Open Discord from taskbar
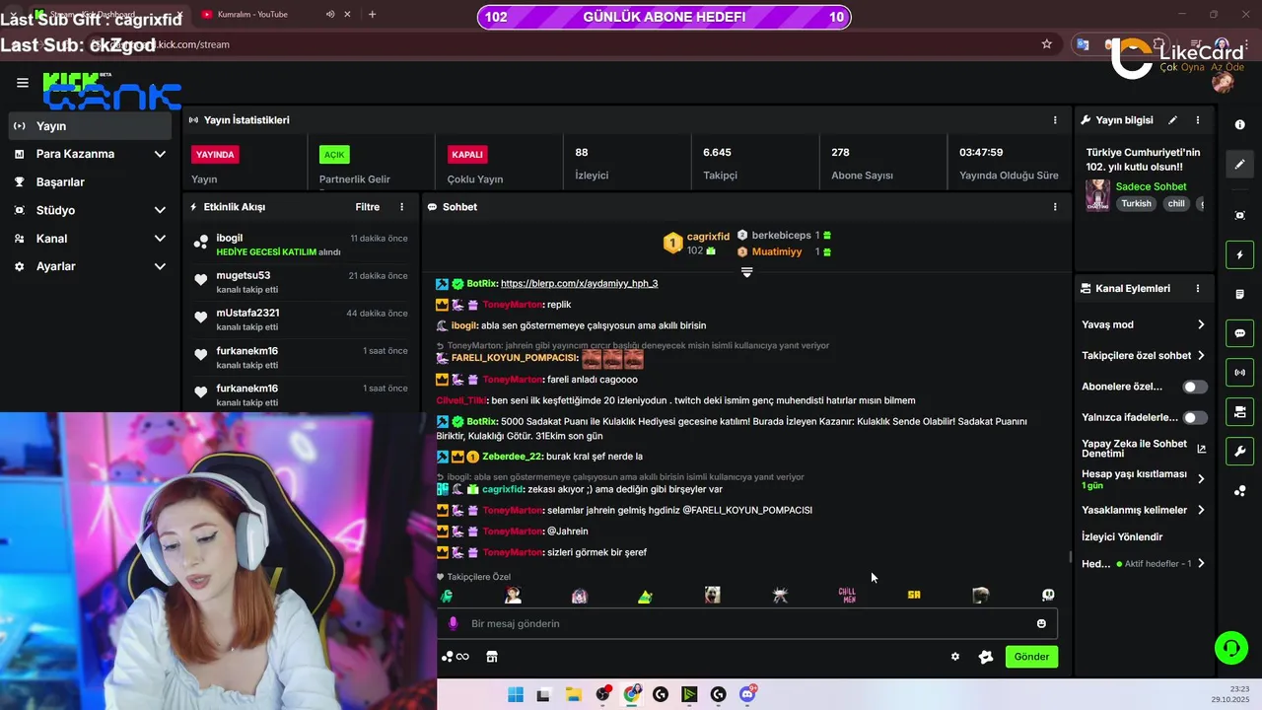The width and height of the screenshot is (1262, 710). pyautogui.click(x=747, y=694)
